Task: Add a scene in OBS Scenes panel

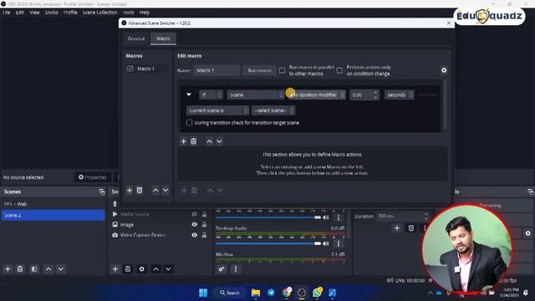Action: pos(8,269)
